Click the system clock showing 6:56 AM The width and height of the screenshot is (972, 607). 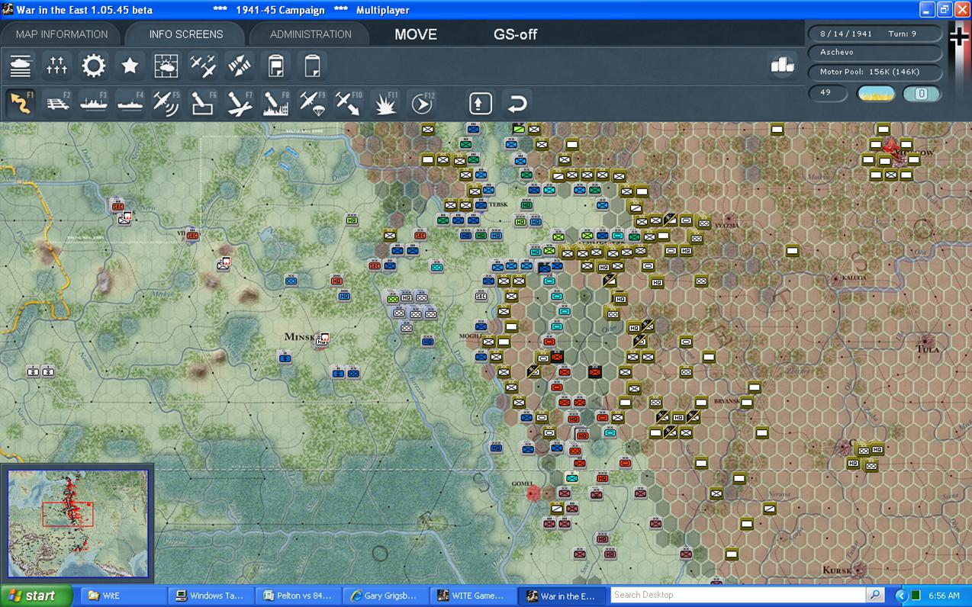click(944, 596)
